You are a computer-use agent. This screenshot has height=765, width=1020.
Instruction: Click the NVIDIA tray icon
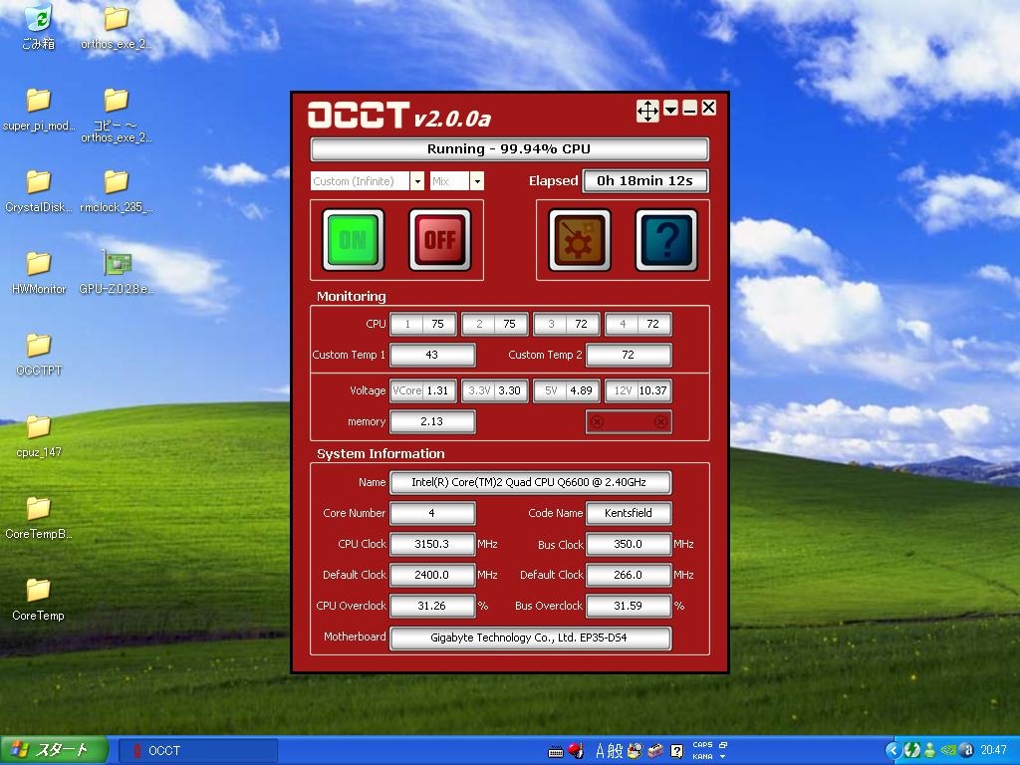(x=949, y=751)
